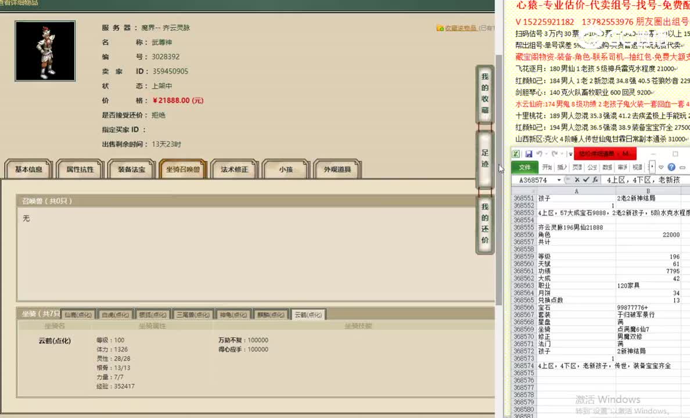
Task: Select the 仙鹿(点化) mount tab
Action: tap(78, 315)
